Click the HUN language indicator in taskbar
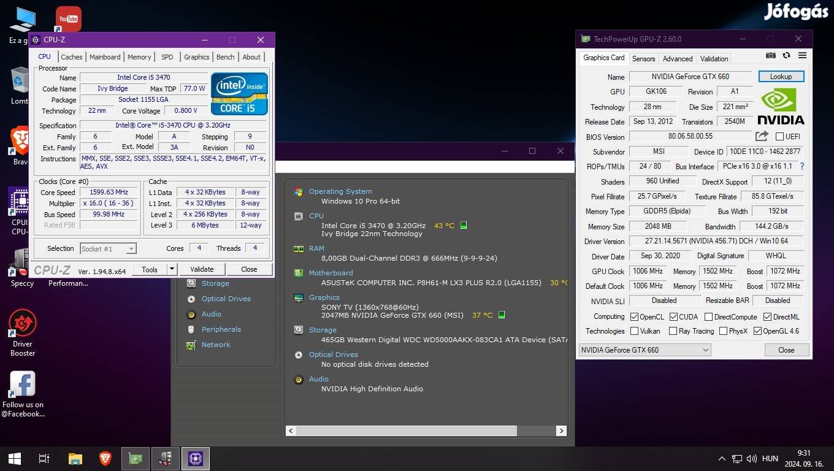This screenshot has width=834, height=471. (770, 458)
